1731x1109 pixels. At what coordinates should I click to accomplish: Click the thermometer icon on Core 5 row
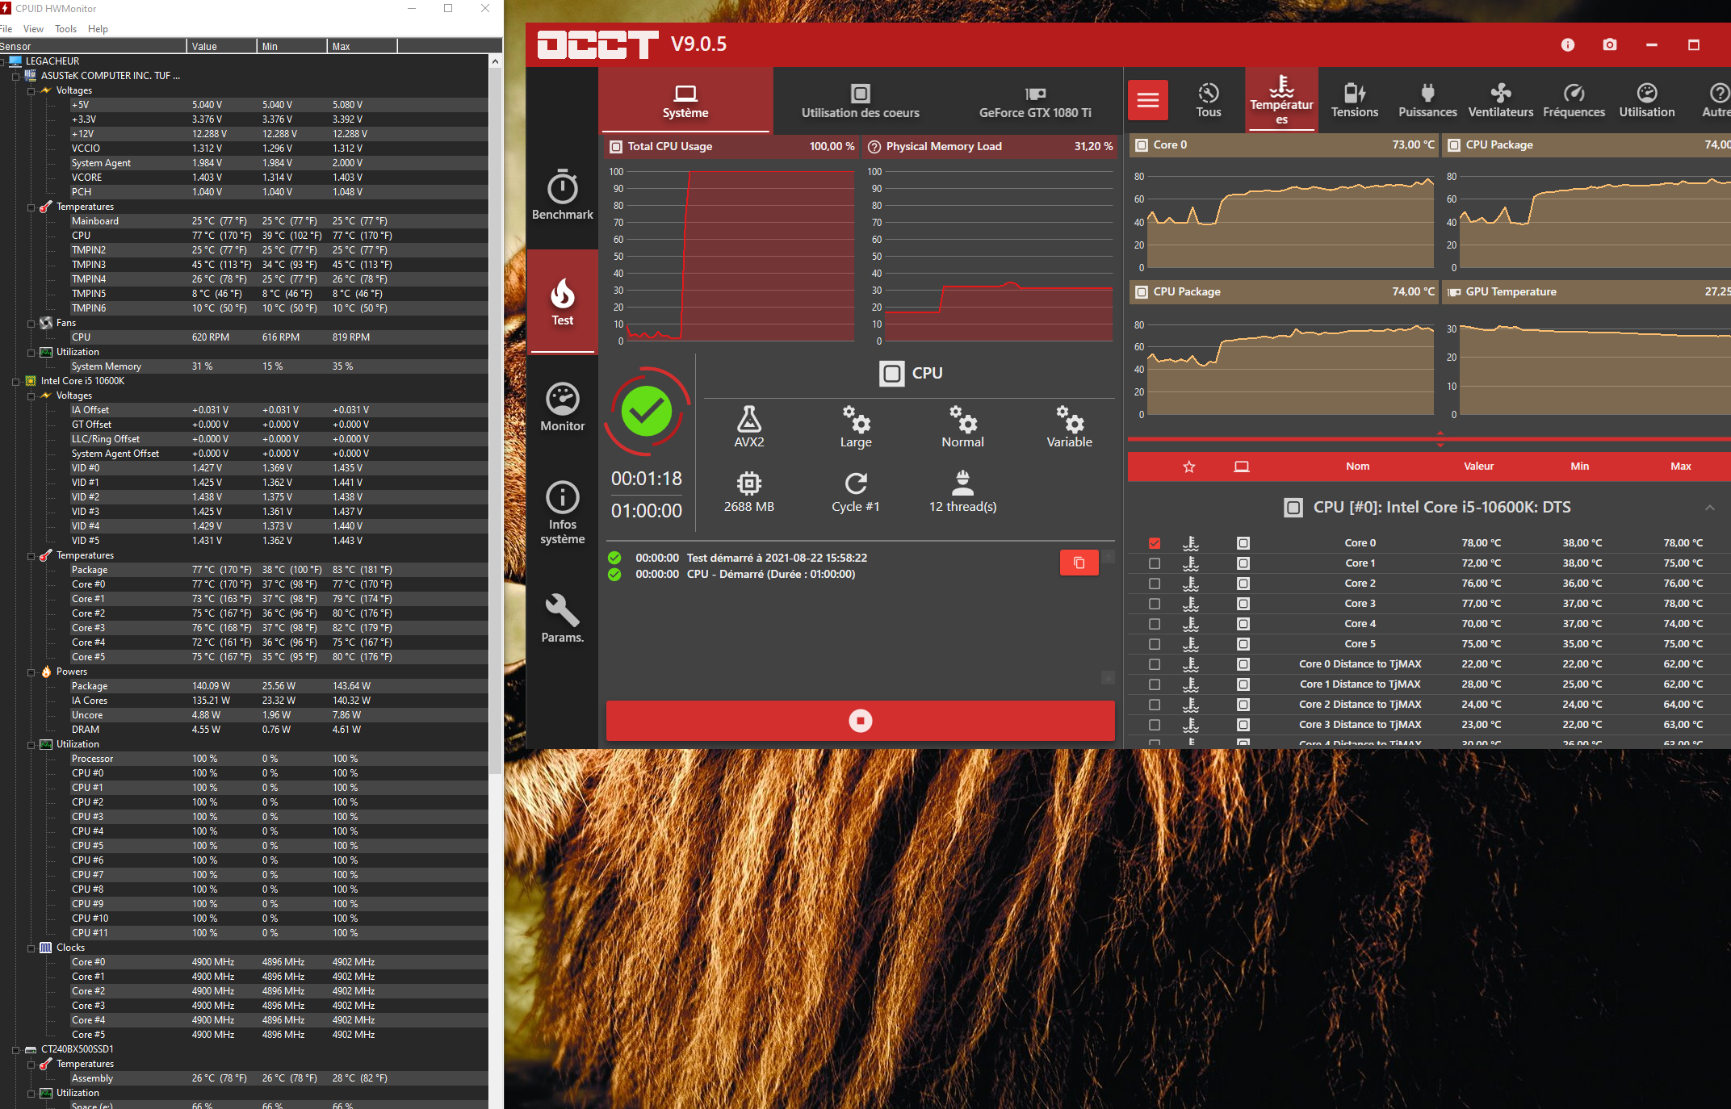(1191, 644)
